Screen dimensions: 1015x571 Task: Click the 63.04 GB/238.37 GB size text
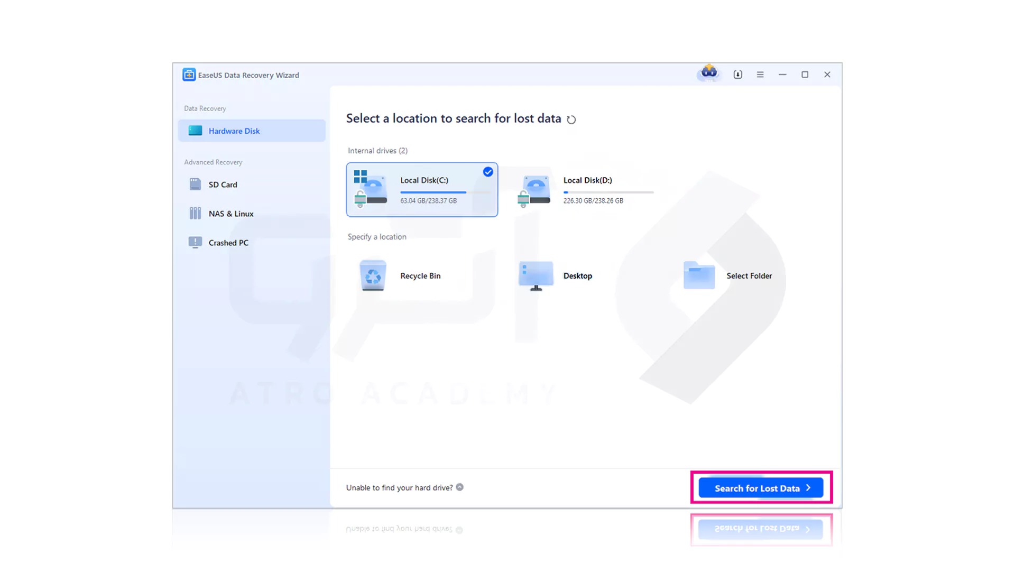point(428,201)
